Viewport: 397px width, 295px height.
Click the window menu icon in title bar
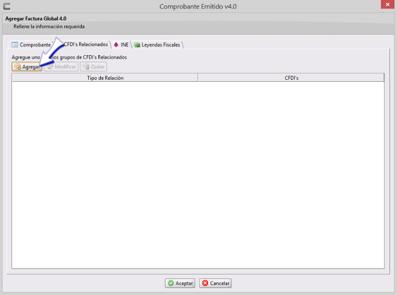click(7, 6)
